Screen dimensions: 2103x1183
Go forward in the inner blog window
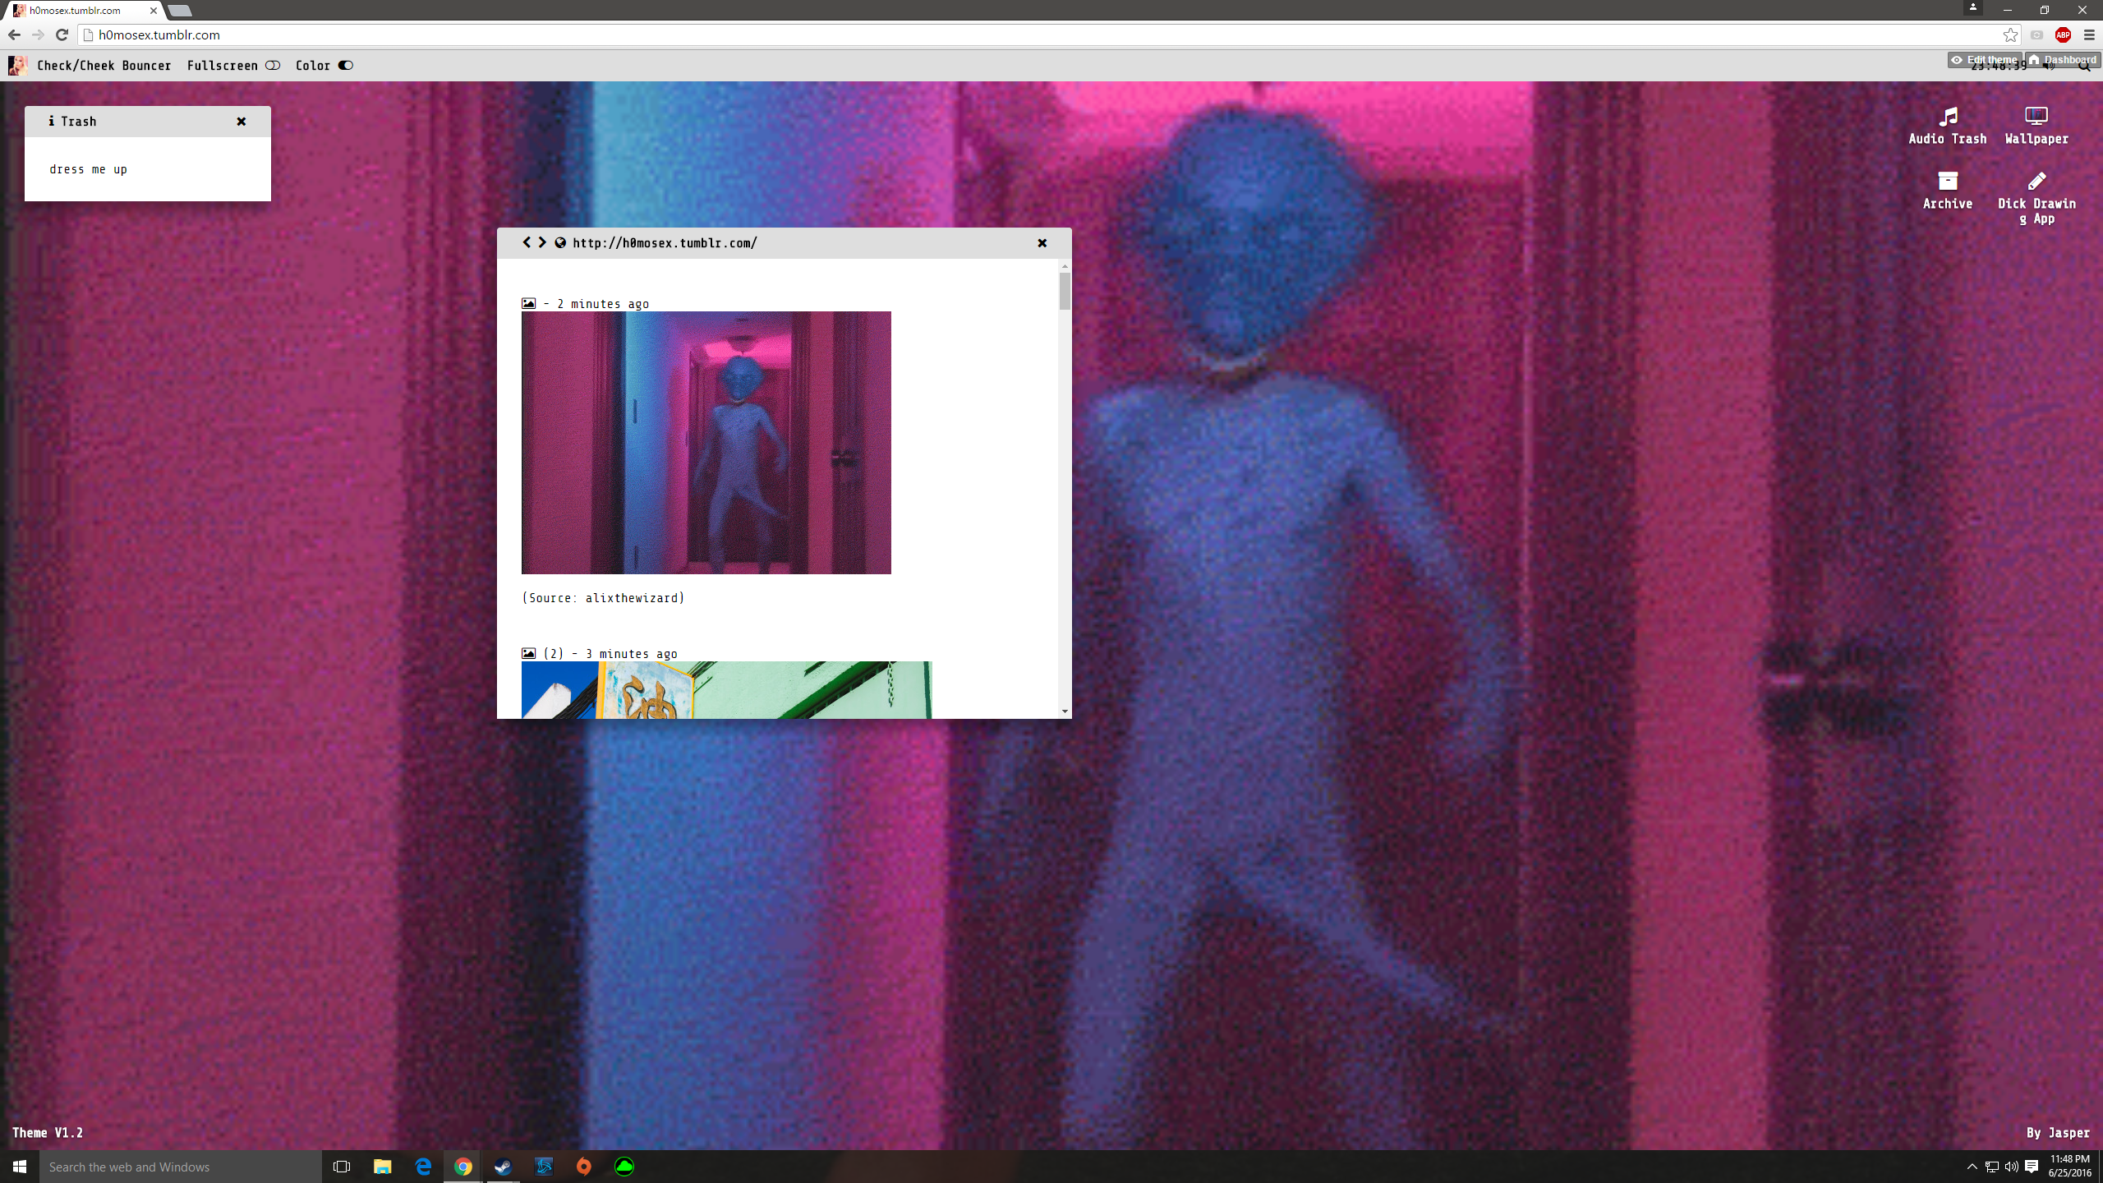tap(542, 242)
